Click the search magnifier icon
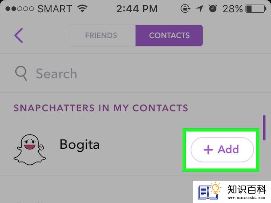This screenshot has height=203, width=271. [x=21, y=74]
